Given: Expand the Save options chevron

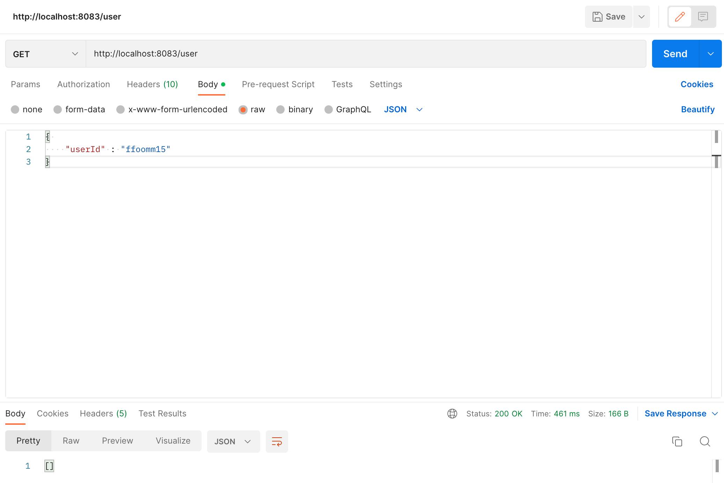Looking at the screenshot, I should pyautogui.click(x=641, y=17).
